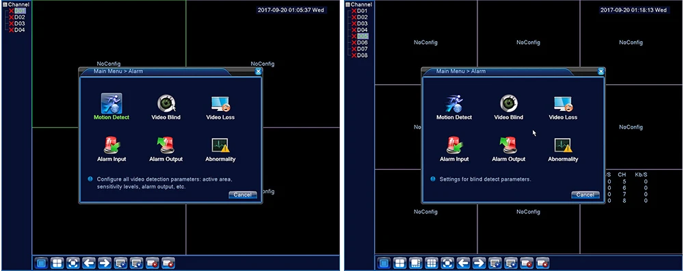Stop tour playback on 4-channel screen toolbar
This screenshot has width=684, height=271.
pos(137,263)
